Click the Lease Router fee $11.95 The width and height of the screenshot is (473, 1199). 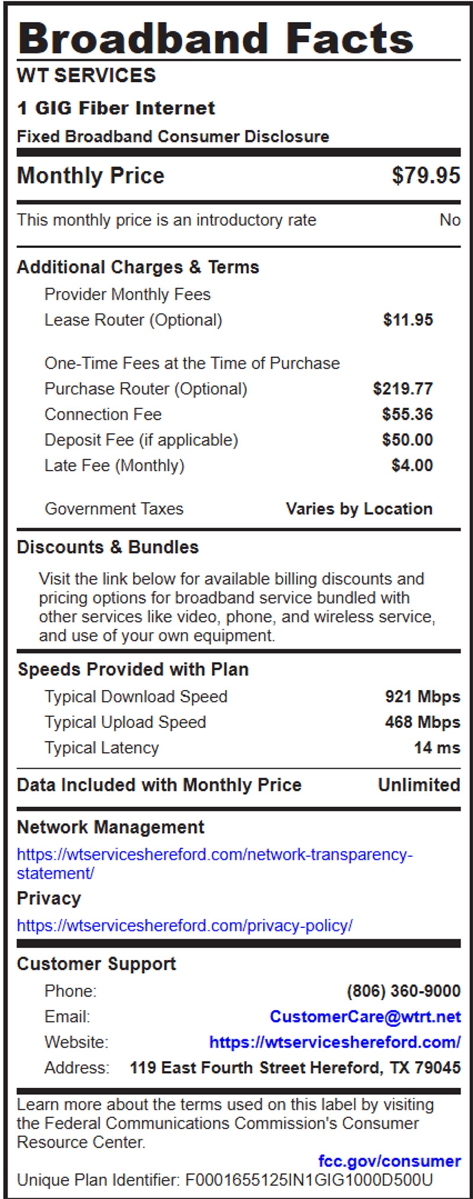coord(408,320)
